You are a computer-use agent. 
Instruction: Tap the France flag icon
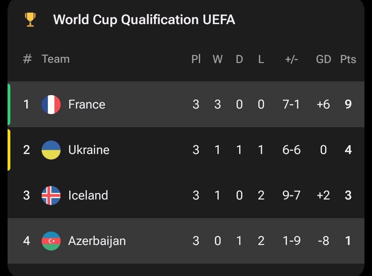[x=51, y=104]
